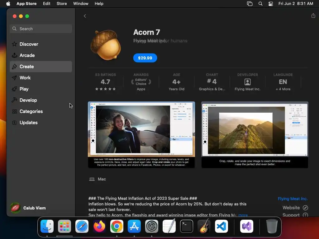Open TextEdit from the Dock
The width and height of the screenshot is (319, 239).
click(x=169, y=226)
